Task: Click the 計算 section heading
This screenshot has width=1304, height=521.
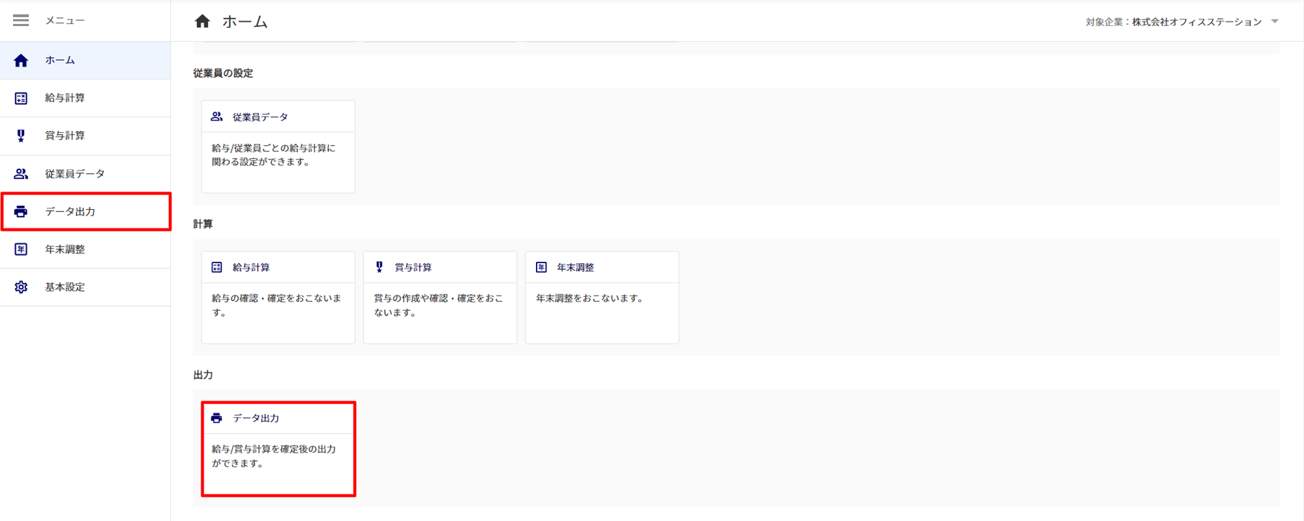Action: 203,223
